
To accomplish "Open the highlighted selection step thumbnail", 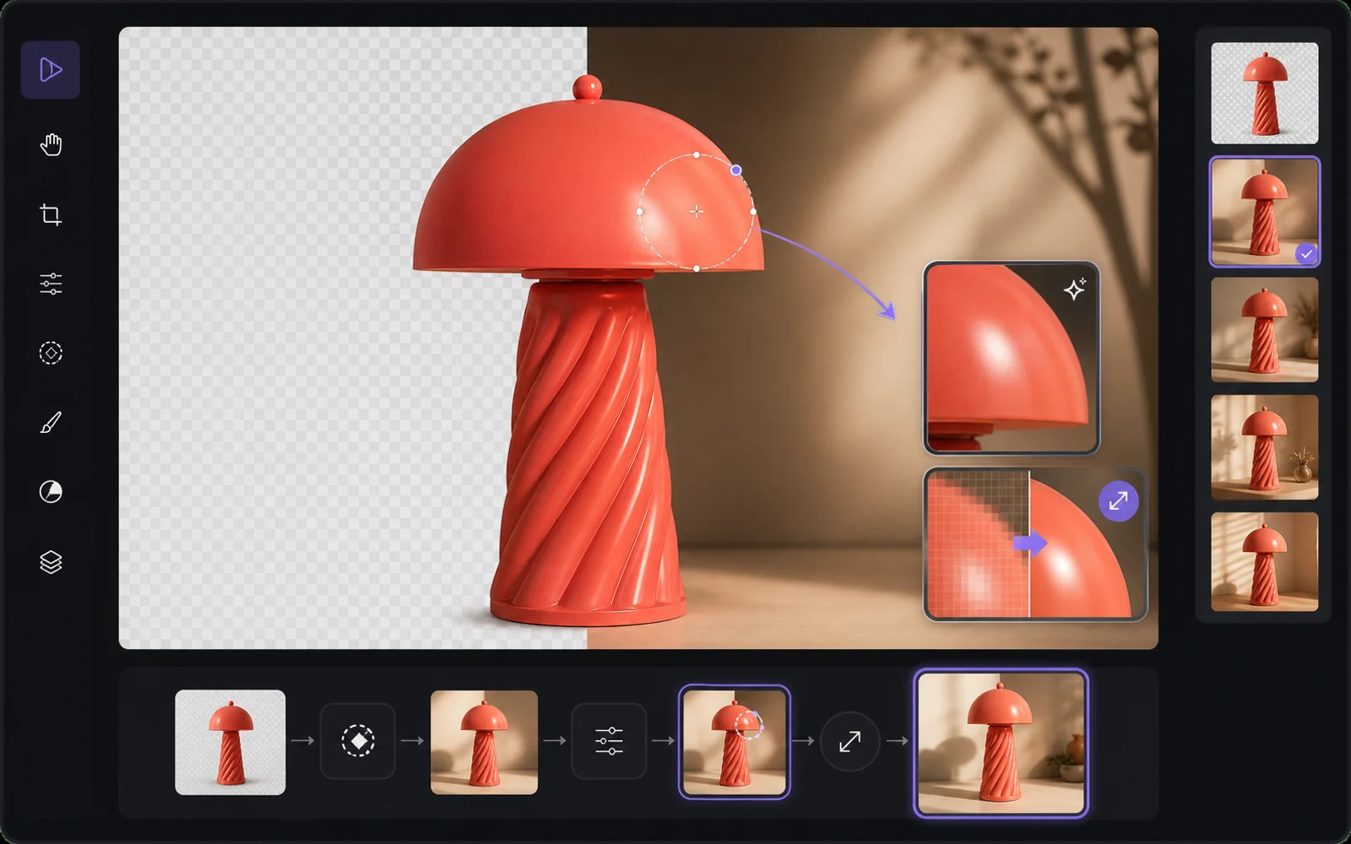I will tap(735, 742).
